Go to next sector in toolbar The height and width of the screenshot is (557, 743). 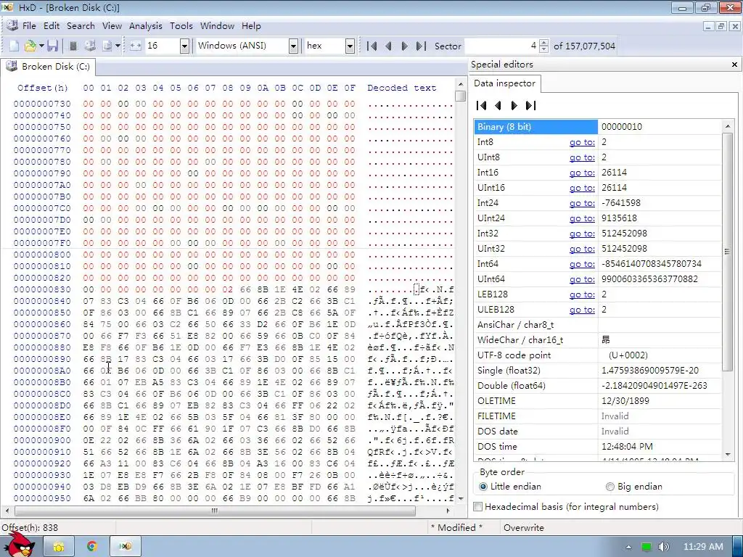(x=404, y=46)
